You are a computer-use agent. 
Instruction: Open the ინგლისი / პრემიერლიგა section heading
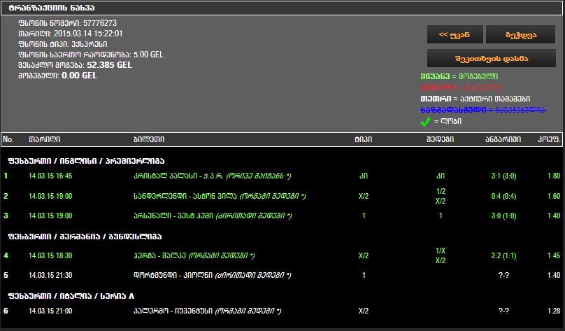pos(86,161)
